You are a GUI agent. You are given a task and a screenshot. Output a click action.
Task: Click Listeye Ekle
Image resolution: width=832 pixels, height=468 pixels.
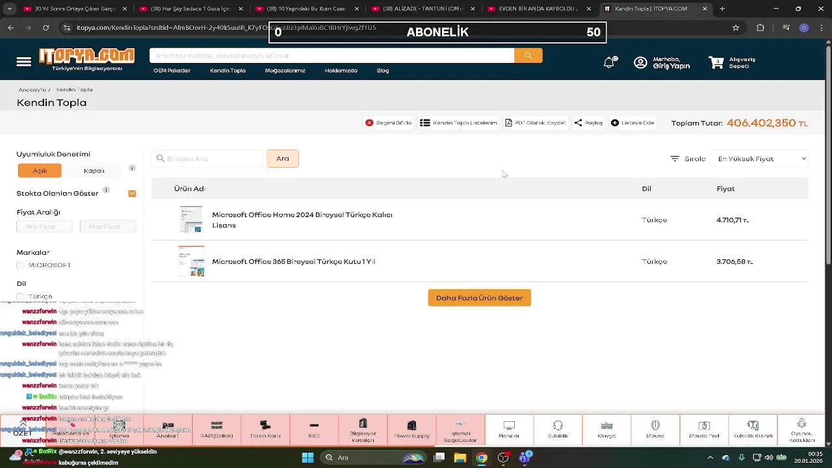click(632, 123)
